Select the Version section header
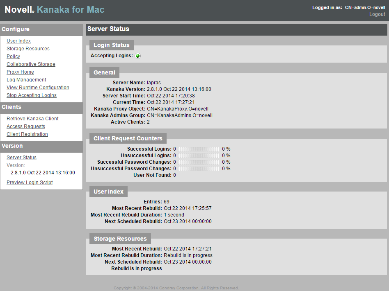 pos(41,146)
